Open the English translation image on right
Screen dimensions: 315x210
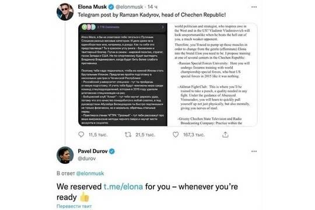212,75
